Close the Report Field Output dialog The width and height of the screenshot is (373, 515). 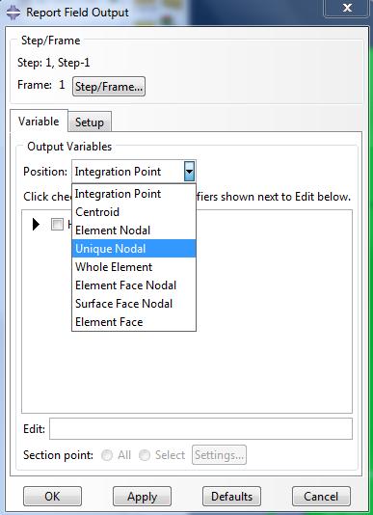(x=347, y=8)
